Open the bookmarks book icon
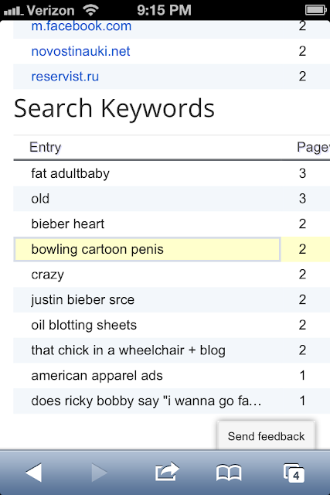Viewport: 330px width, 495px height. pyautogui.click(x=229, y=473)
